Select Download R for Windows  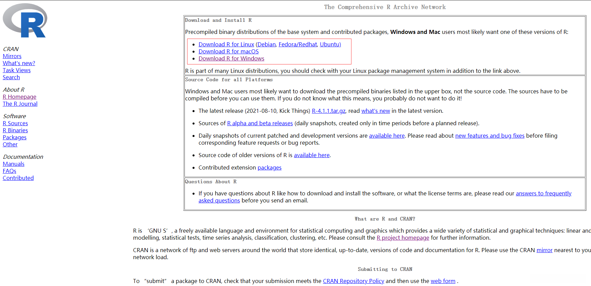231,58
